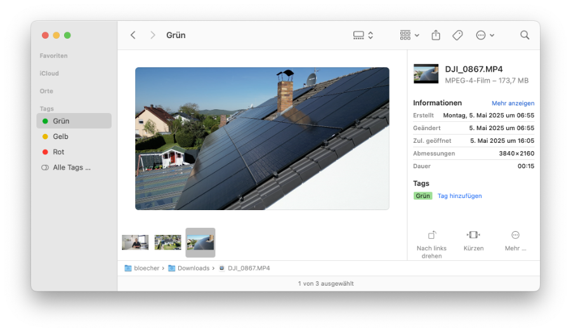Click Nach links drehen action
This screenshot has height=332, width=571.
431,244
